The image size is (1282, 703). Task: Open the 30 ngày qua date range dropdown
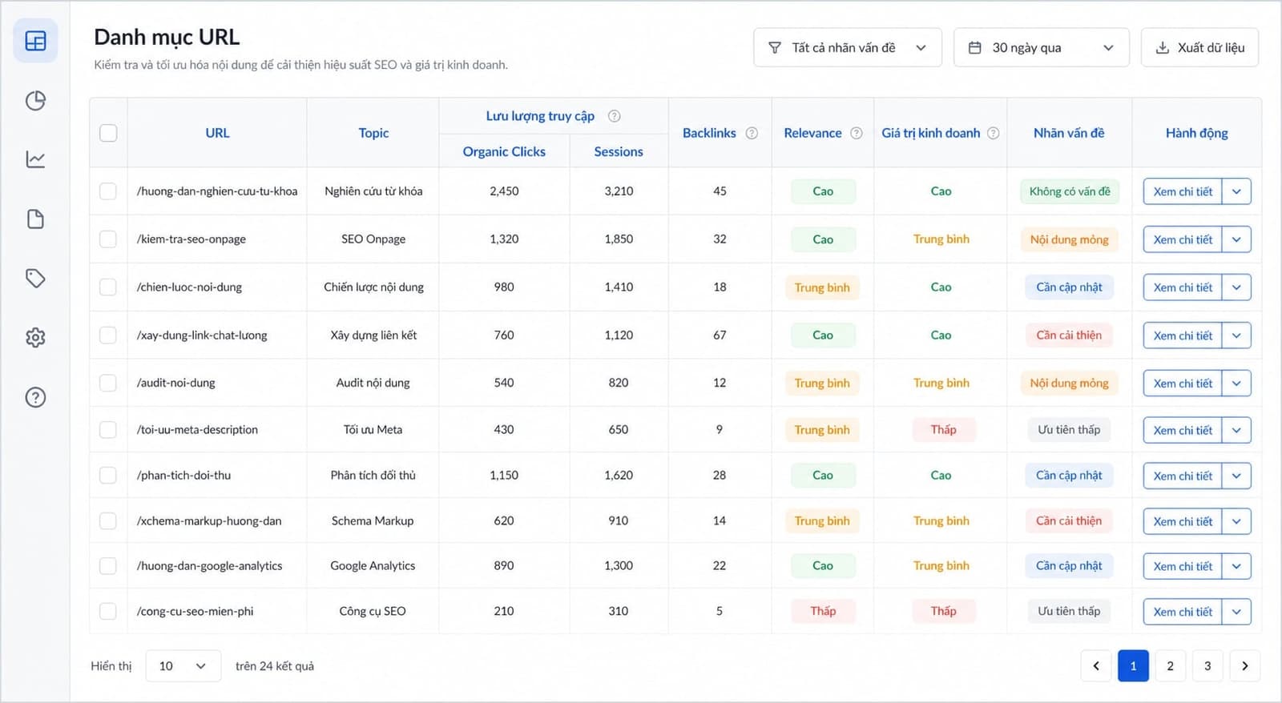point(1041,48)
